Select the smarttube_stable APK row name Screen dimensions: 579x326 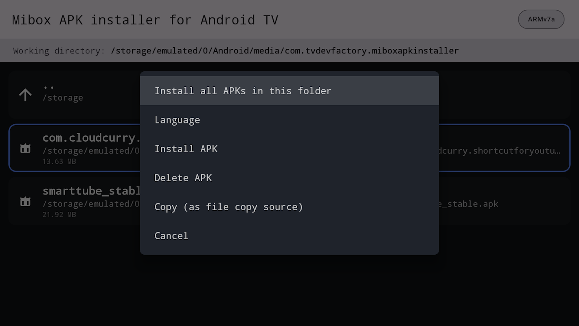pyautogui.click(x=91, y=191)
